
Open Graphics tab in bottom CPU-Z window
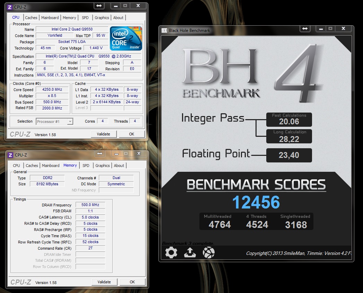[x=102, y=166]
